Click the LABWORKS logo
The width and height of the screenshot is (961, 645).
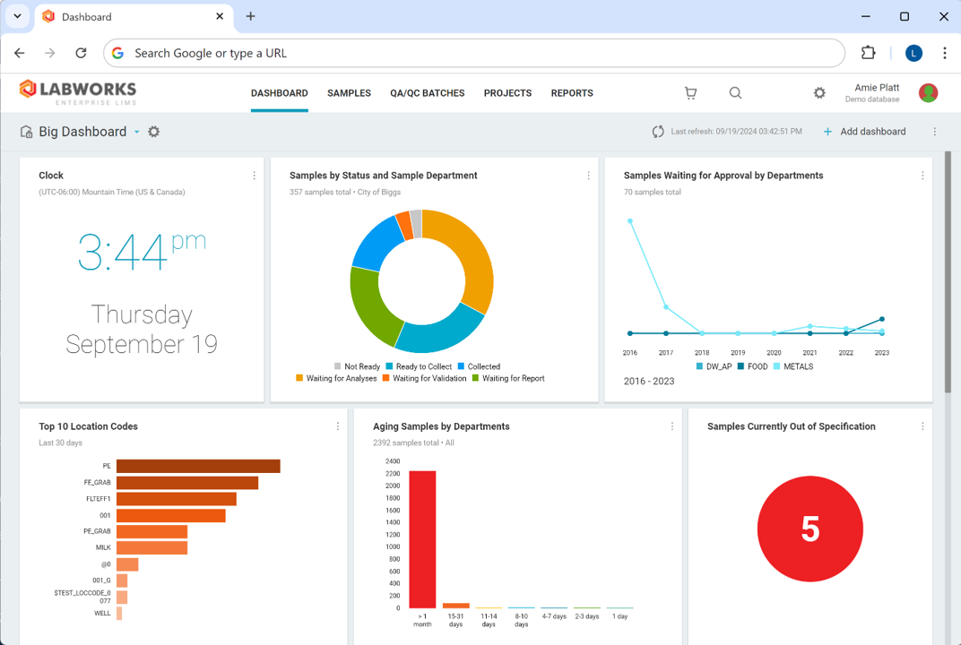click(x=76, y=91)
